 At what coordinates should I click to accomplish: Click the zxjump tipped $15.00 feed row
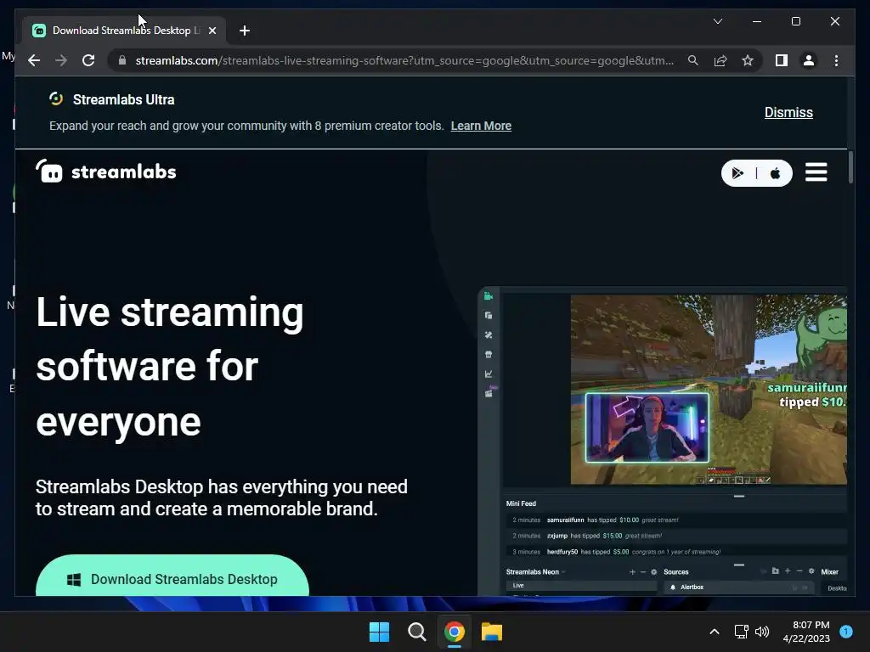pos(675,536)
